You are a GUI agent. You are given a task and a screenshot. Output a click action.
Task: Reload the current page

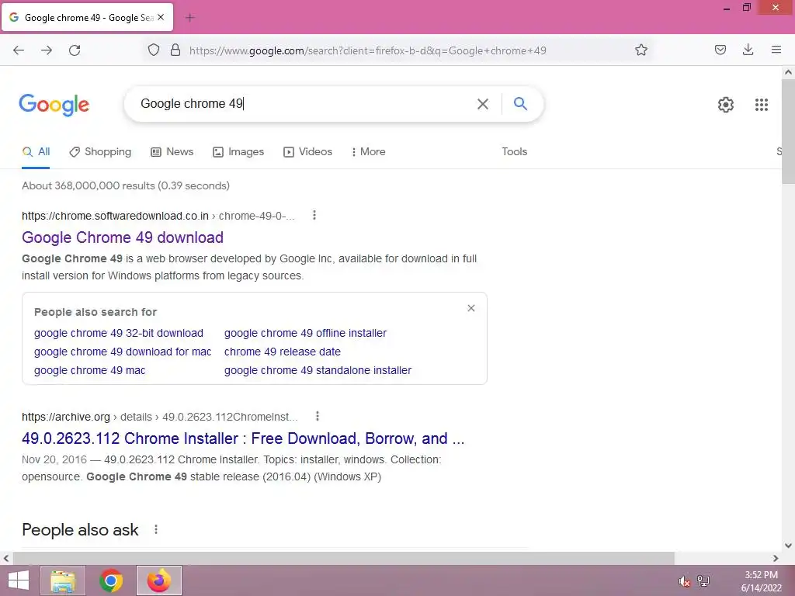point(75,50)
